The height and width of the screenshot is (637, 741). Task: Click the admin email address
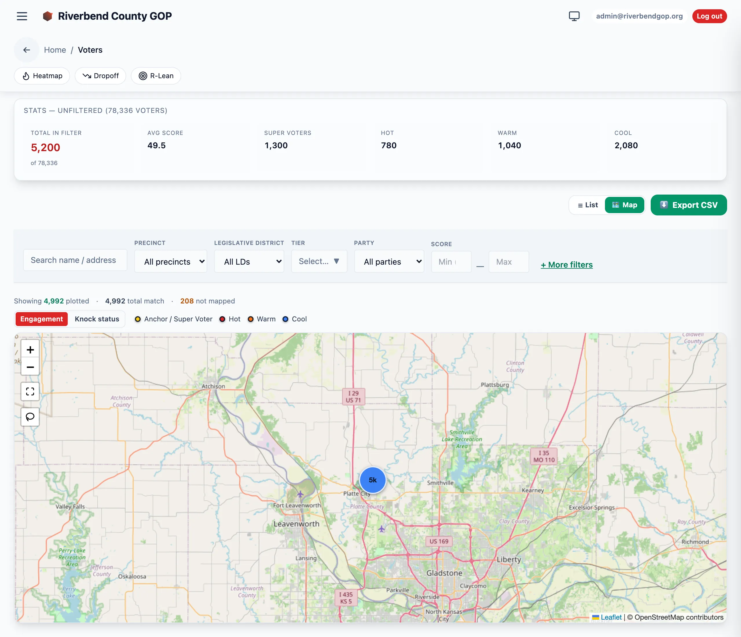click(x=639, y=16)
